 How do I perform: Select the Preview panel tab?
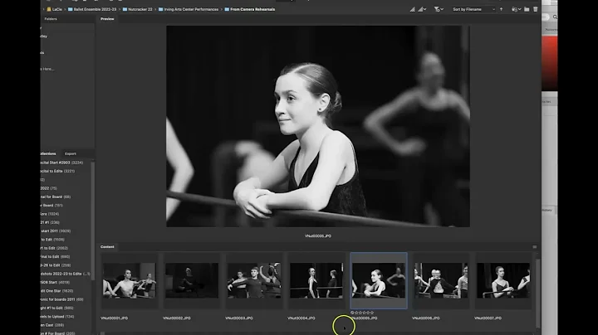pyautogui.click(x=107, y=18)
